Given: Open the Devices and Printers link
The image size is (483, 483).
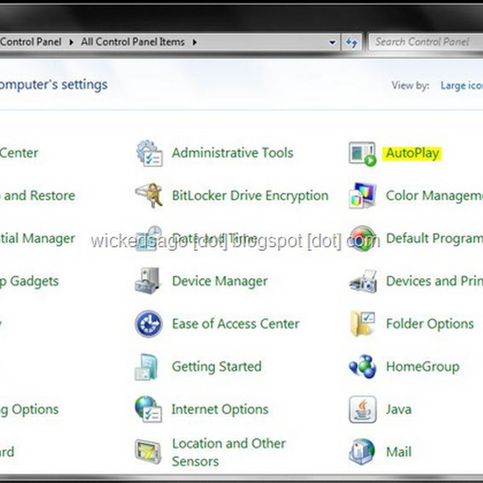Looking at the screenshot, I should click(x=434, y=281).
